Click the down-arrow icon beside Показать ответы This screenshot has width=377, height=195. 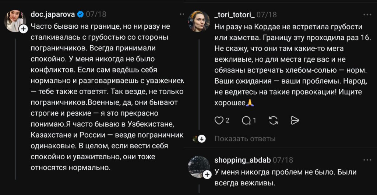click(x=201, y=139)
